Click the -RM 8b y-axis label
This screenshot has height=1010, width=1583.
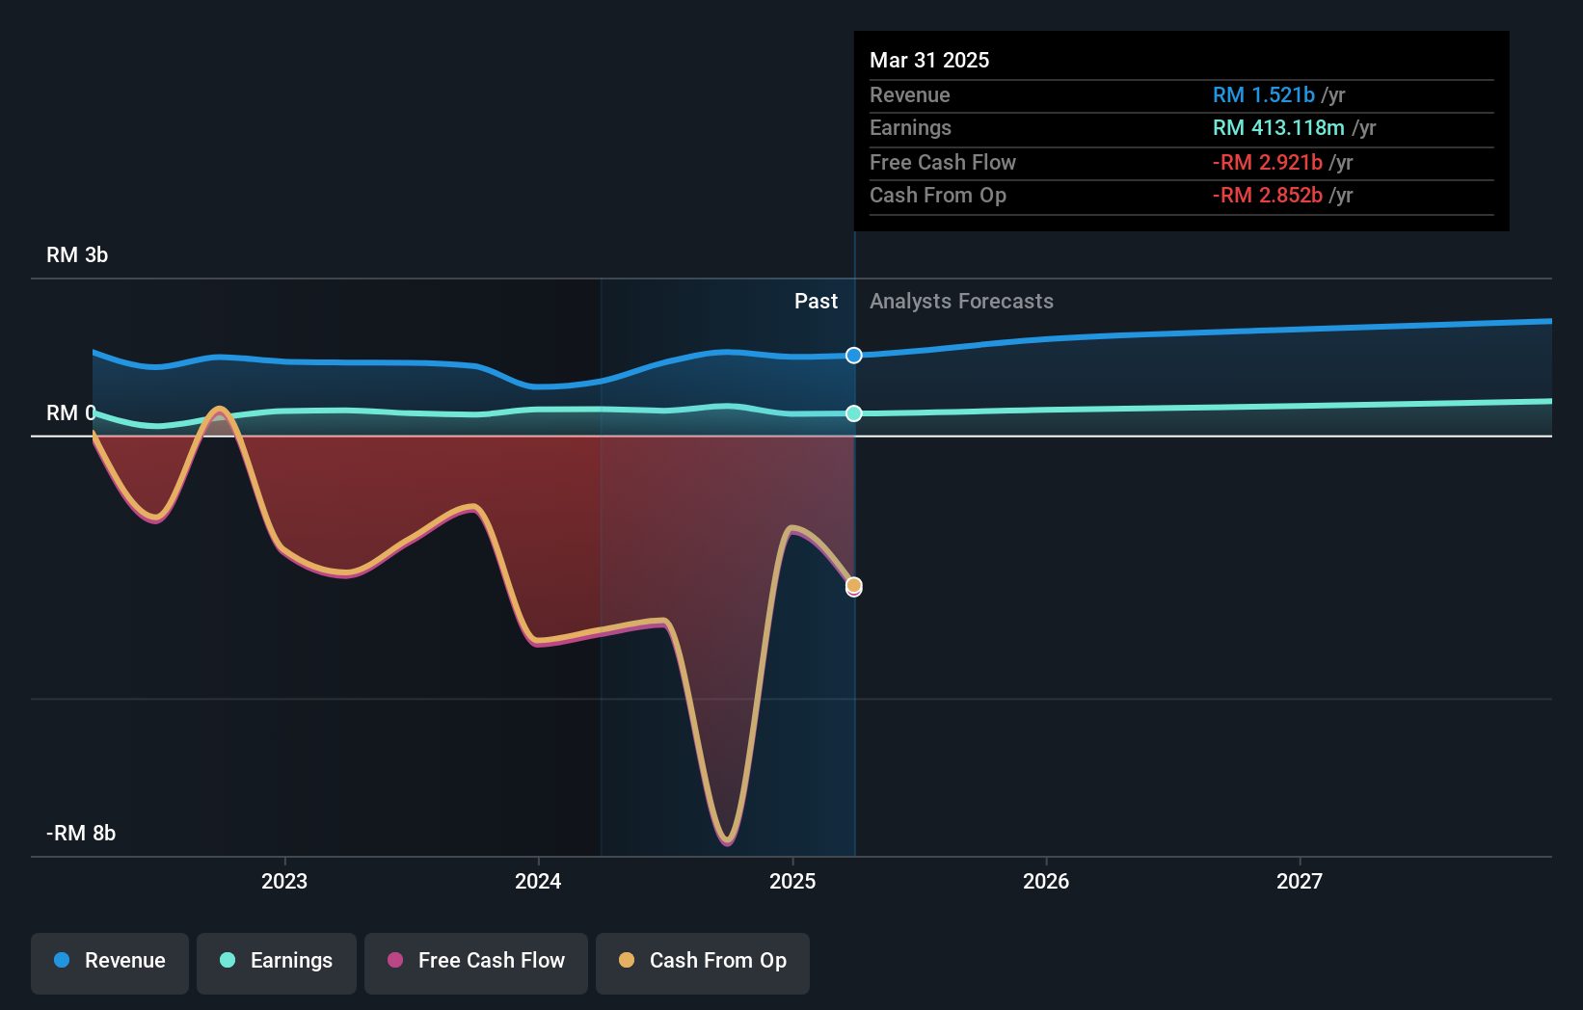(81, 834)
